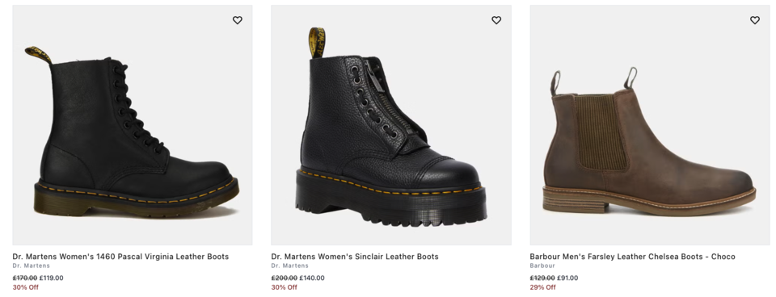Click the 29% Off discount label
The width and height of the screenshot is (776, 297).
pyautogui.click(x=543, y=287)
